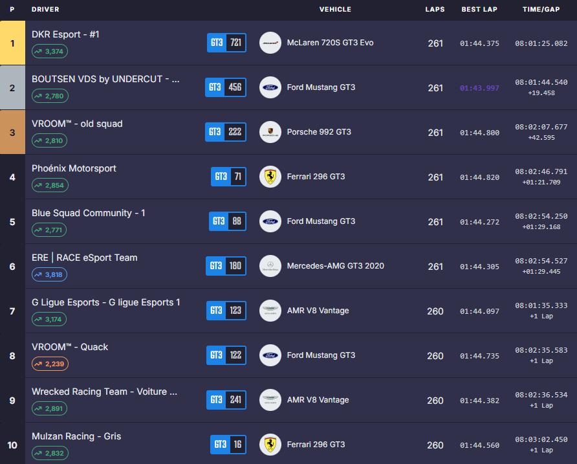This screenshot has height=464, width=577.
Task: Open Blue Squad Community - 1 entry
Action: [x=89, y=213]
